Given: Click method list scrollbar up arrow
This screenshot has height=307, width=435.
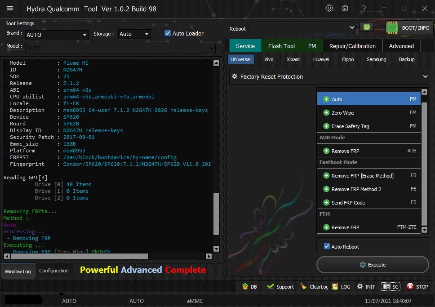Looking at the screenshot, I should pos(424,92).
